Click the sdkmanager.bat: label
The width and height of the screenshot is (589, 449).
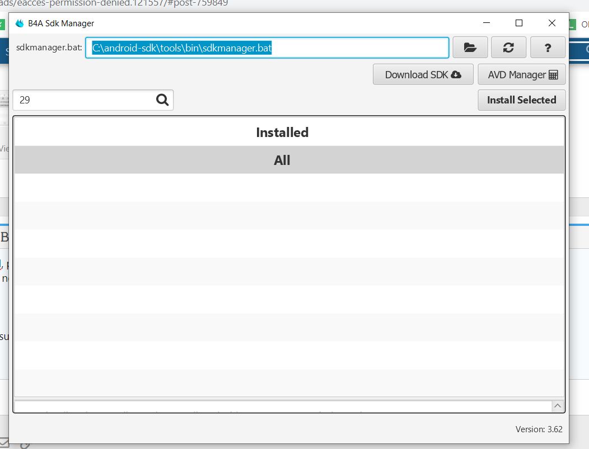pos(49,48)
